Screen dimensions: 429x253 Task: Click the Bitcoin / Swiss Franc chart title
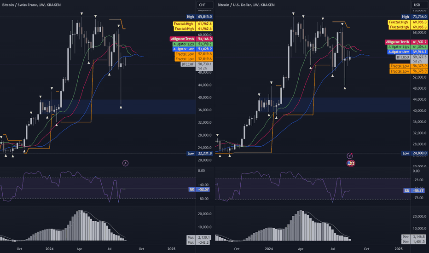31,5
